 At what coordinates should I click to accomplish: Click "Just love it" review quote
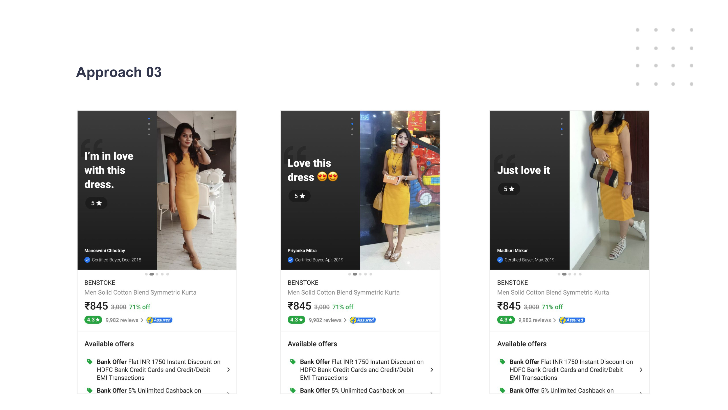[524, 170]
